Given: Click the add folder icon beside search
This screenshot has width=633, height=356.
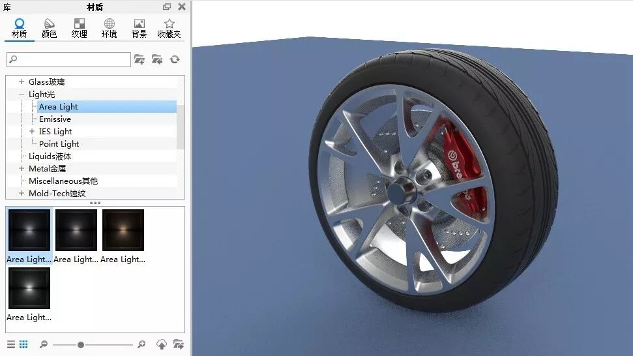Looking at the screenshot, I should point(140,60).
